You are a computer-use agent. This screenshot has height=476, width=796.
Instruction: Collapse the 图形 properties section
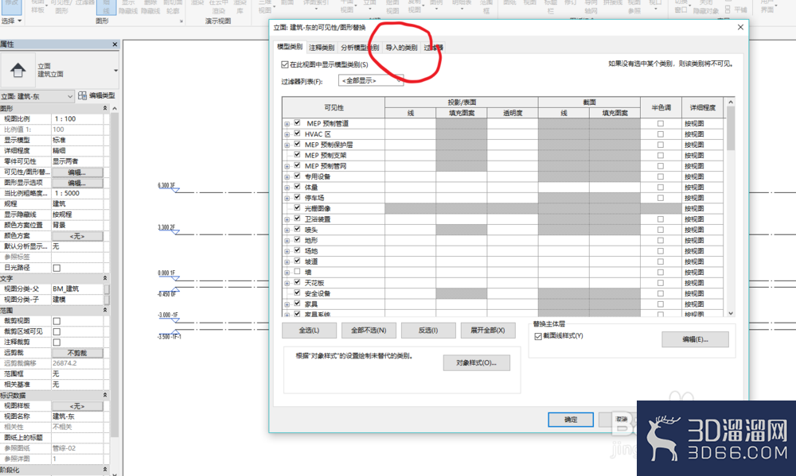(105, 108)
